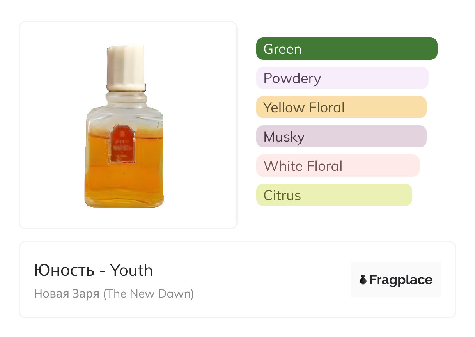Click the Fragplace flask logo icon
Viewport: 475px width, 337px height.
coord(363,280)
